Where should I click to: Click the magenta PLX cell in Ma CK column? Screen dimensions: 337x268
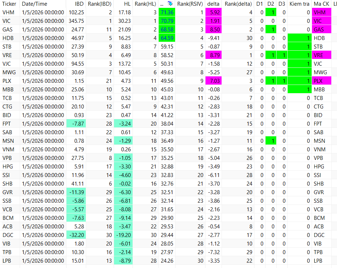[x=322, y=81]
